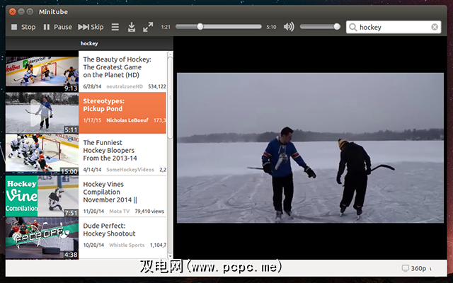The width and height of the screenshot is (453, 283).
Task: Click the search magnifier icon
Action: tap(352, 27)
